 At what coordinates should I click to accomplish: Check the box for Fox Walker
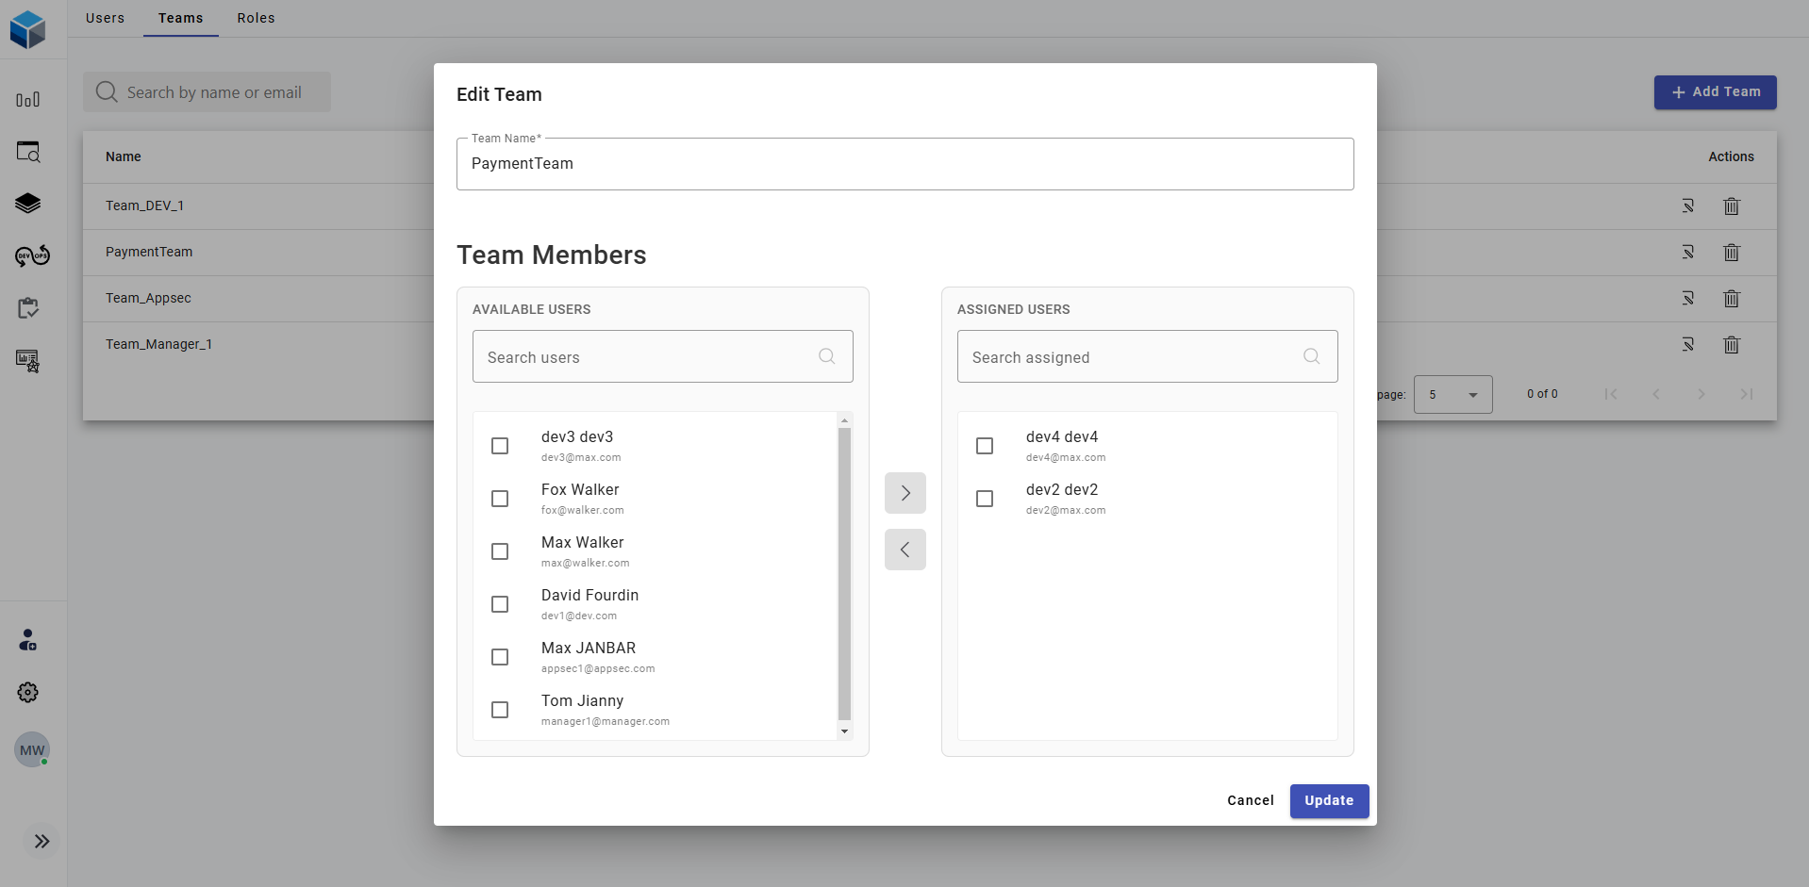[500, 499]
